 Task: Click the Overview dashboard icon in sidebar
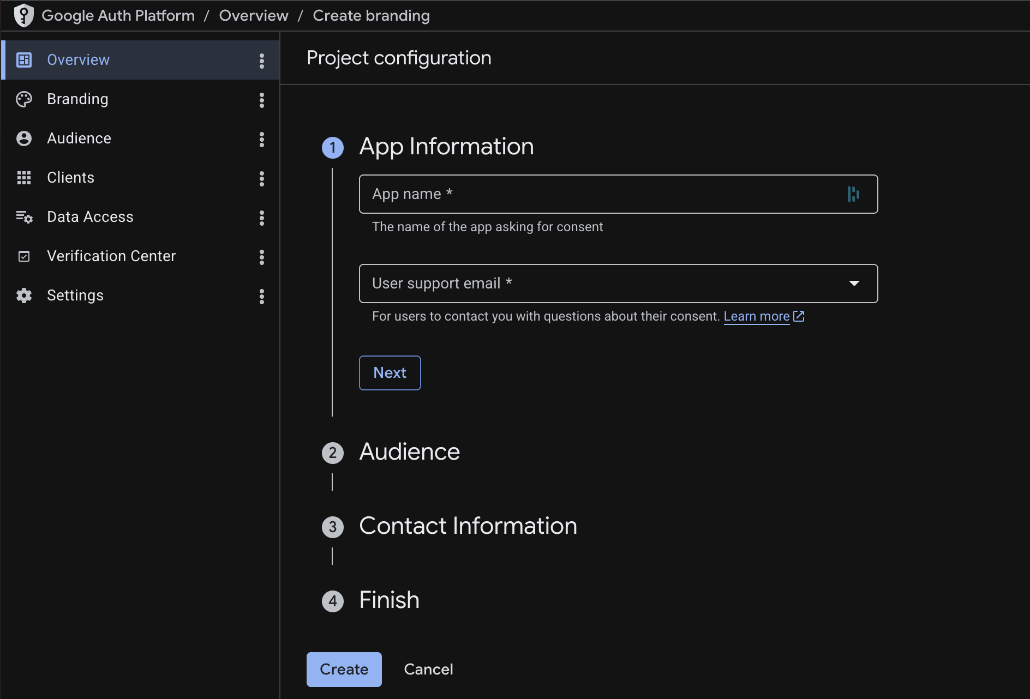coord(24,60)
